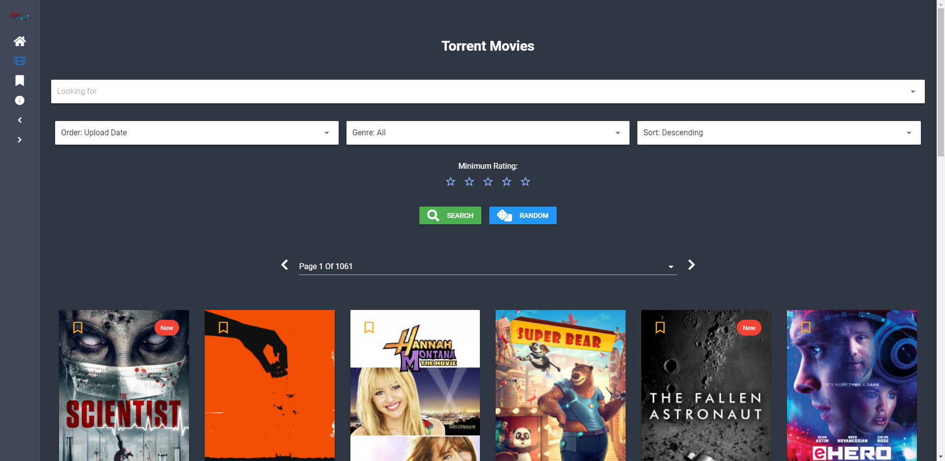Image resolution: width=945 pixels, height=461 pixels.
Task: Open the Page 1 Of 1061 selector
Action: pyautogui.click(x=488, y=266)
